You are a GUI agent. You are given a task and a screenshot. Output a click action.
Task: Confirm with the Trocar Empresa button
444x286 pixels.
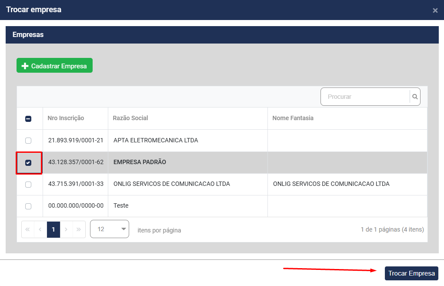(411, 273)
